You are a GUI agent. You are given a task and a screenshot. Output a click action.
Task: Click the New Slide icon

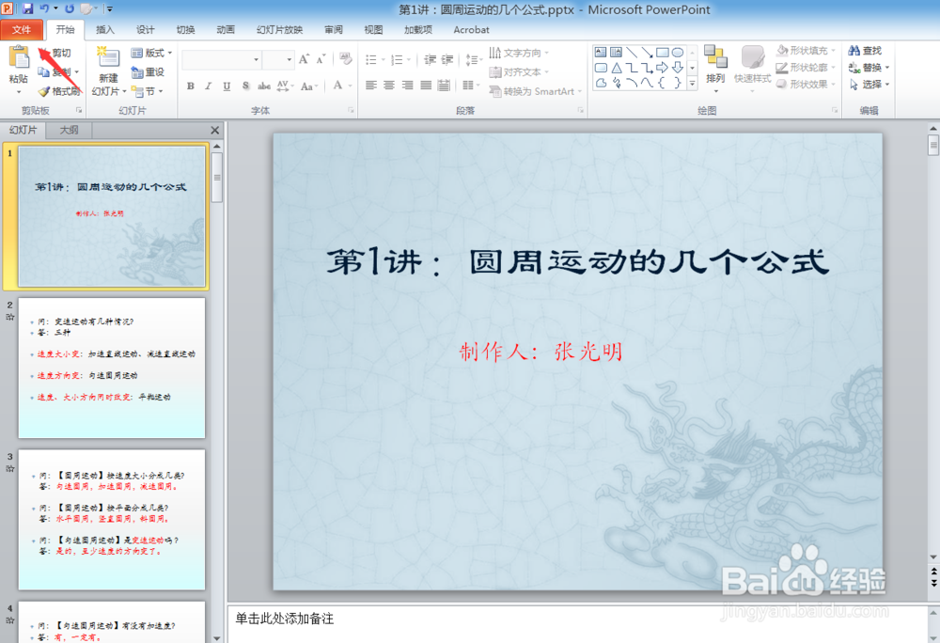click(x=108, y=58)
